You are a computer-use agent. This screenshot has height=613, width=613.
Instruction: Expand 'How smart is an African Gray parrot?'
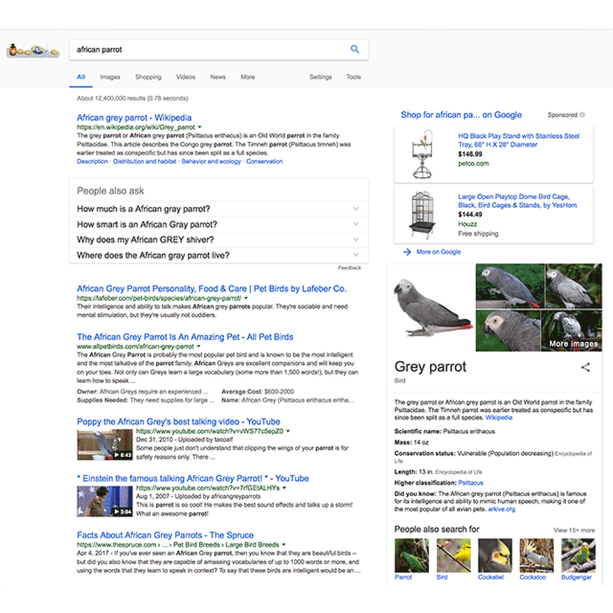point(219,224)
